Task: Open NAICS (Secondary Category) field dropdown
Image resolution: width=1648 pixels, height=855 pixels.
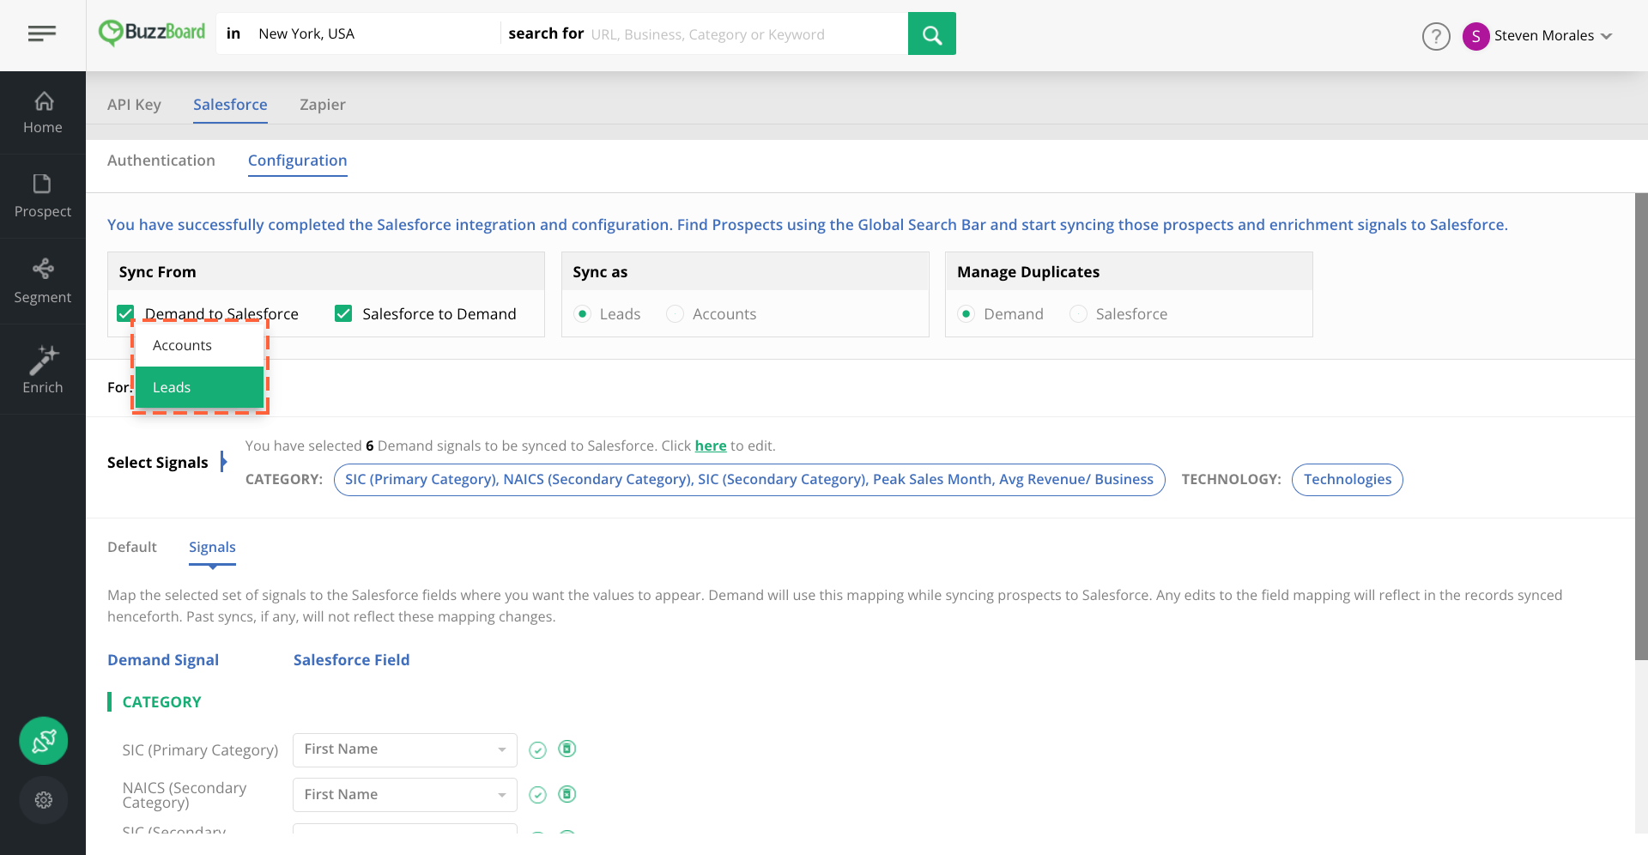Action: click(x=405, y=795)
